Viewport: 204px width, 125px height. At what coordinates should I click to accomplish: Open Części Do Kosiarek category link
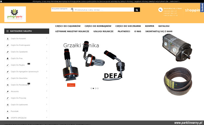[x=18, y=39]
